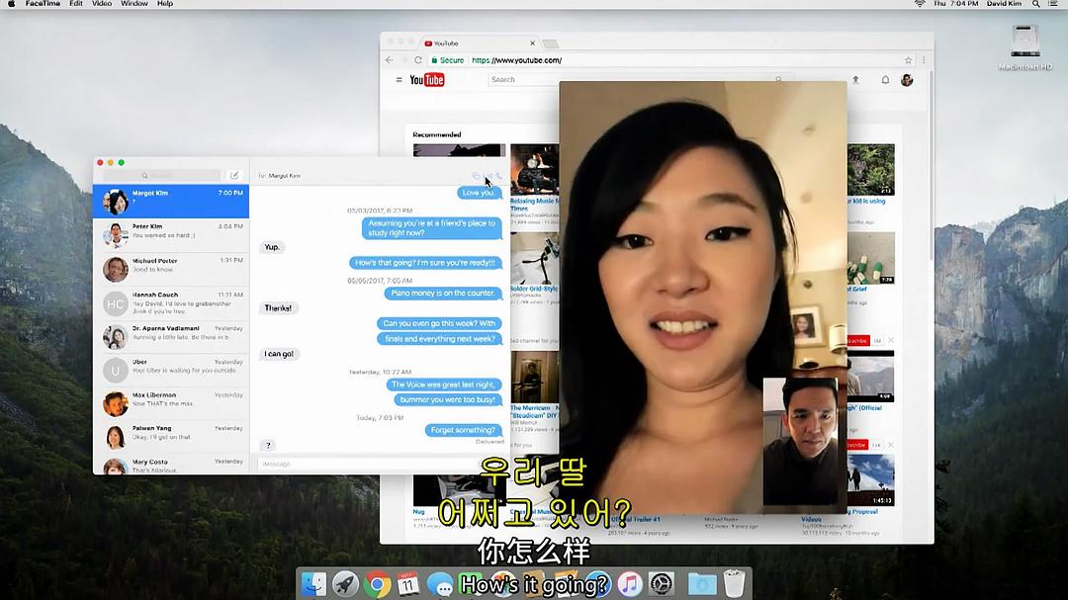The height and width of the screenshot is (600, 1068).
Task: Click the Recommended heading on YouTube
Action: (437, 134)
